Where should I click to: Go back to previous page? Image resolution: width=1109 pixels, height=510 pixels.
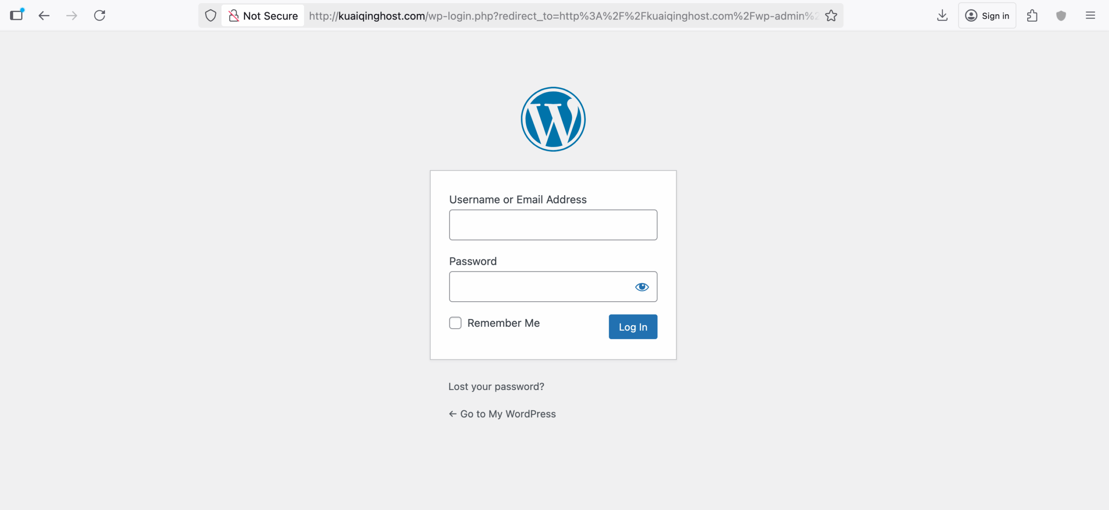click(x=44, y=16)
